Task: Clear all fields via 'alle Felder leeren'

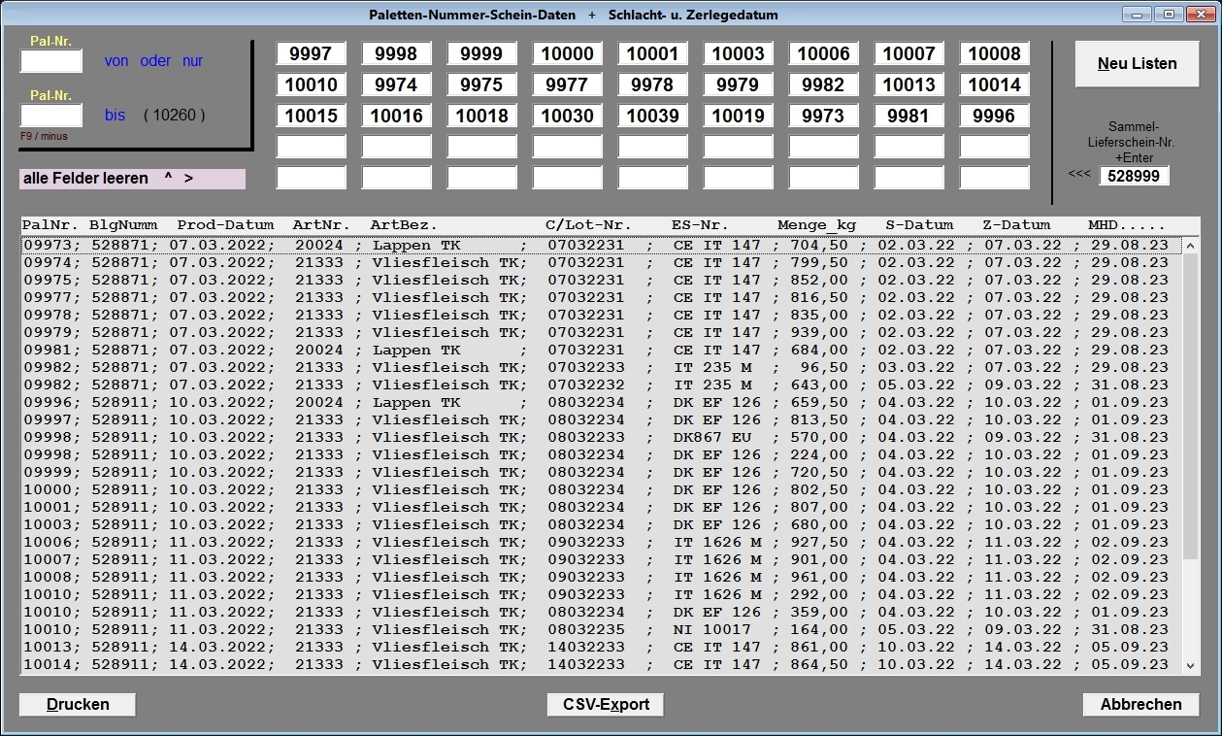Action: 132,179
